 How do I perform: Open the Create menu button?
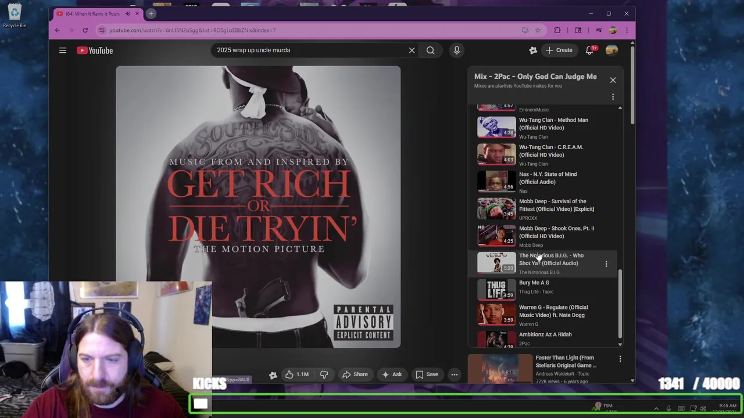pyautogui.click(x=559, y=51)
